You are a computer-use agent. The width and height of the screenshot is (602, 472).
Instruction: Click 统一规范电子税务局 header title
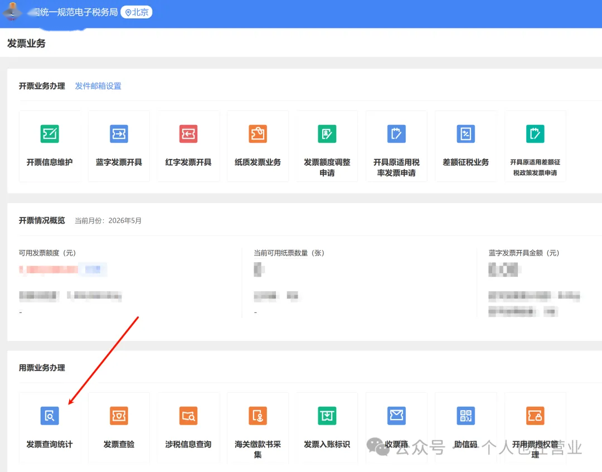[x=76, y=12]
